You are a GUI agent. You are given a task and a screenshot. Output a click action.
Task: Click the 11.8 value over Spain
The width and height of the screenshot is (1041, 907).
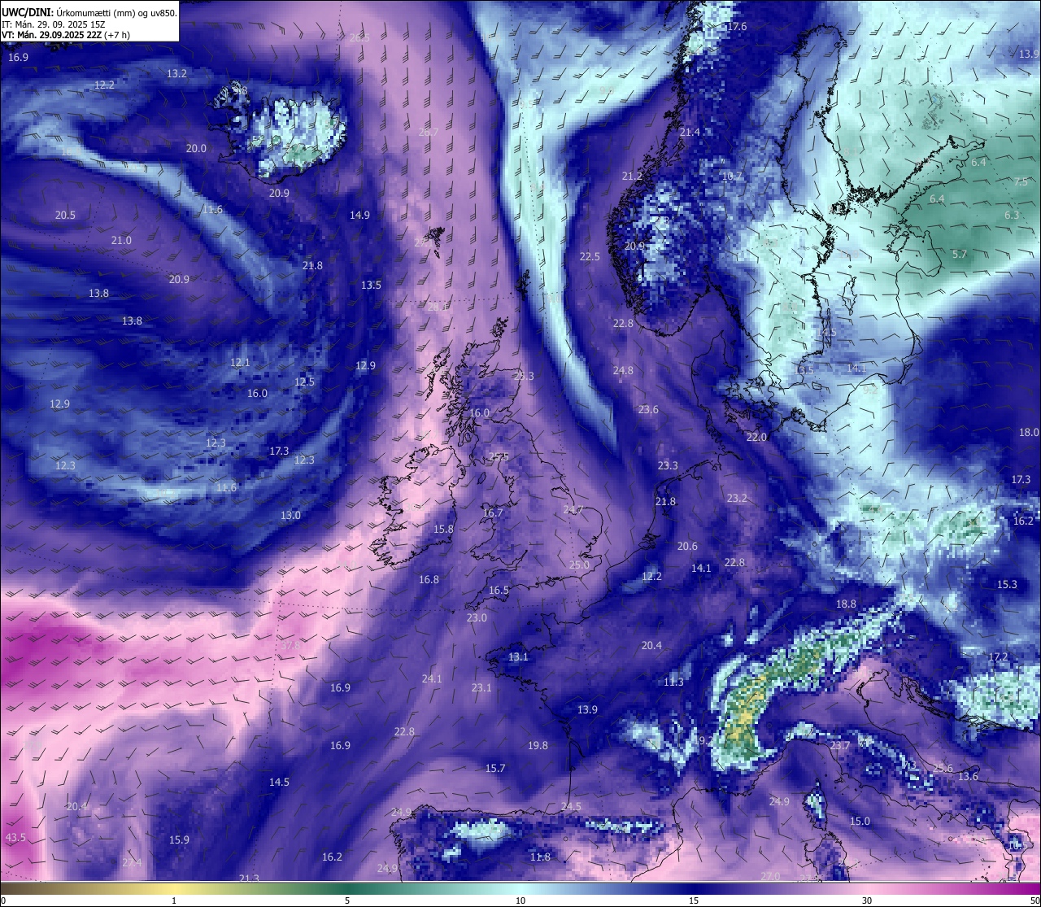(x=540, y=857)
